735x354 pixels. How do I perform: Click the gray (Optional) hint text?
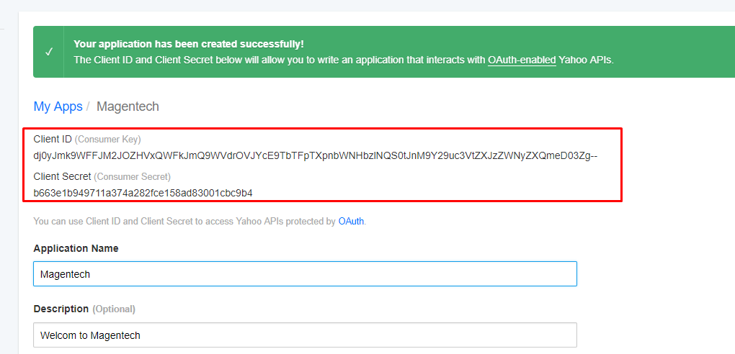point(114,309)
